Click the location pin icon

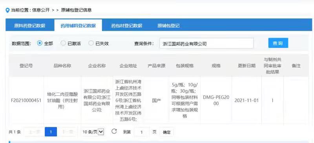[x=7, y=10]
